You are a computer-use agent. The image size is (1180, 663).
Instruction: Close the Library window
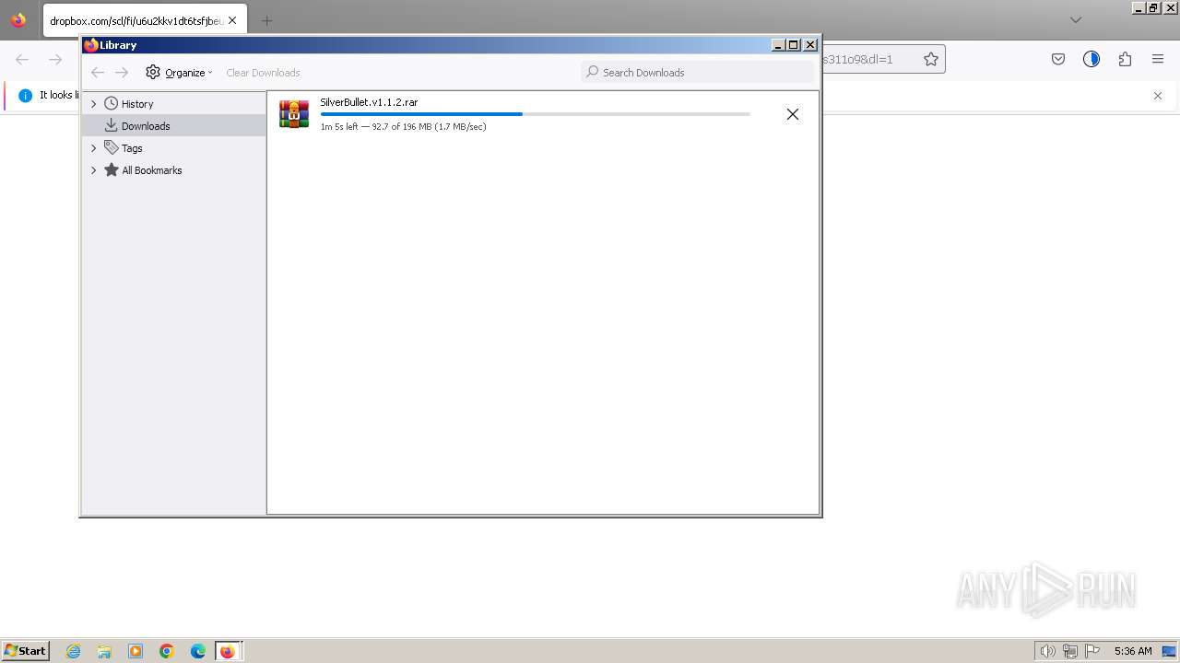[x=810, y=44]
